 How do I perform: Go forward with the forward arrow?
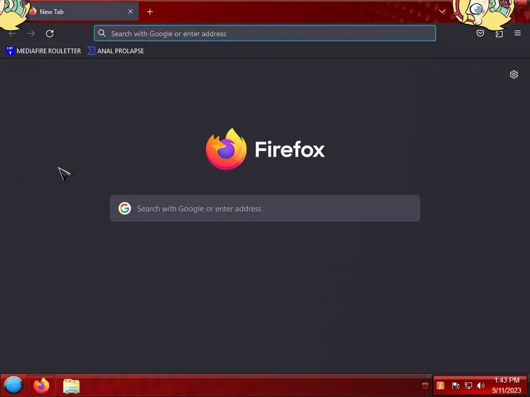point(31,34)
